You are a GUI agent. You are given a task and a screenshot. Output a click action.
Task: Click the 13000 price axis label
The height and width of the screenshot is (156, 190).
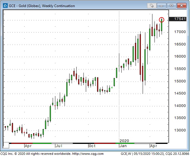click(180, 130)
